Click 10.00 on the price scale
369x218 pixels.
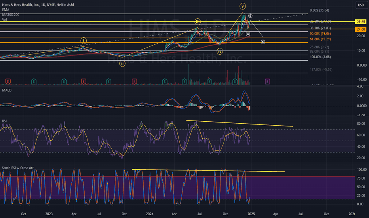click(362, 51)
